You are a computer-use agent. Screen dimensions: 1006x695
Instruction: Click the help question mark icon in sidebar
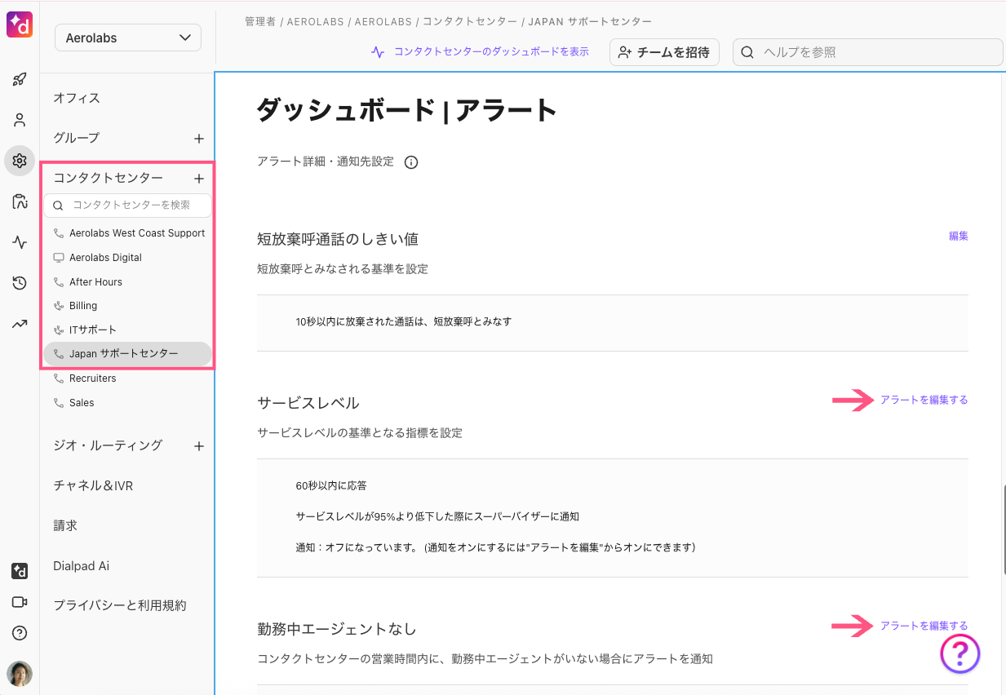(20, 633)
